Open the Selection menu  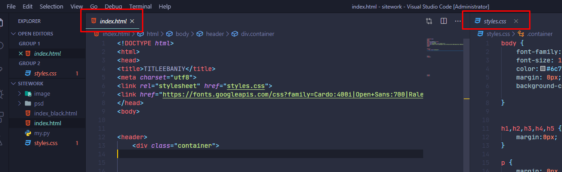tap(51, 7)
